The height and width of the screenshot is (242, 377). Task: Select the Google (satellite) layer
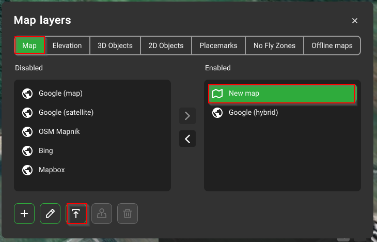[66, 112]
